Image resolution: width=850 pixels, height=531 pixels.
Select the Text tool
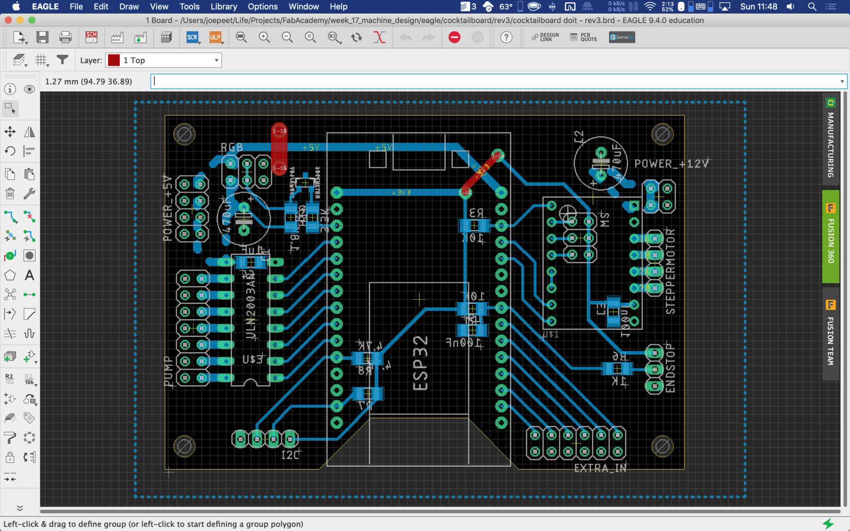[29, 275]
